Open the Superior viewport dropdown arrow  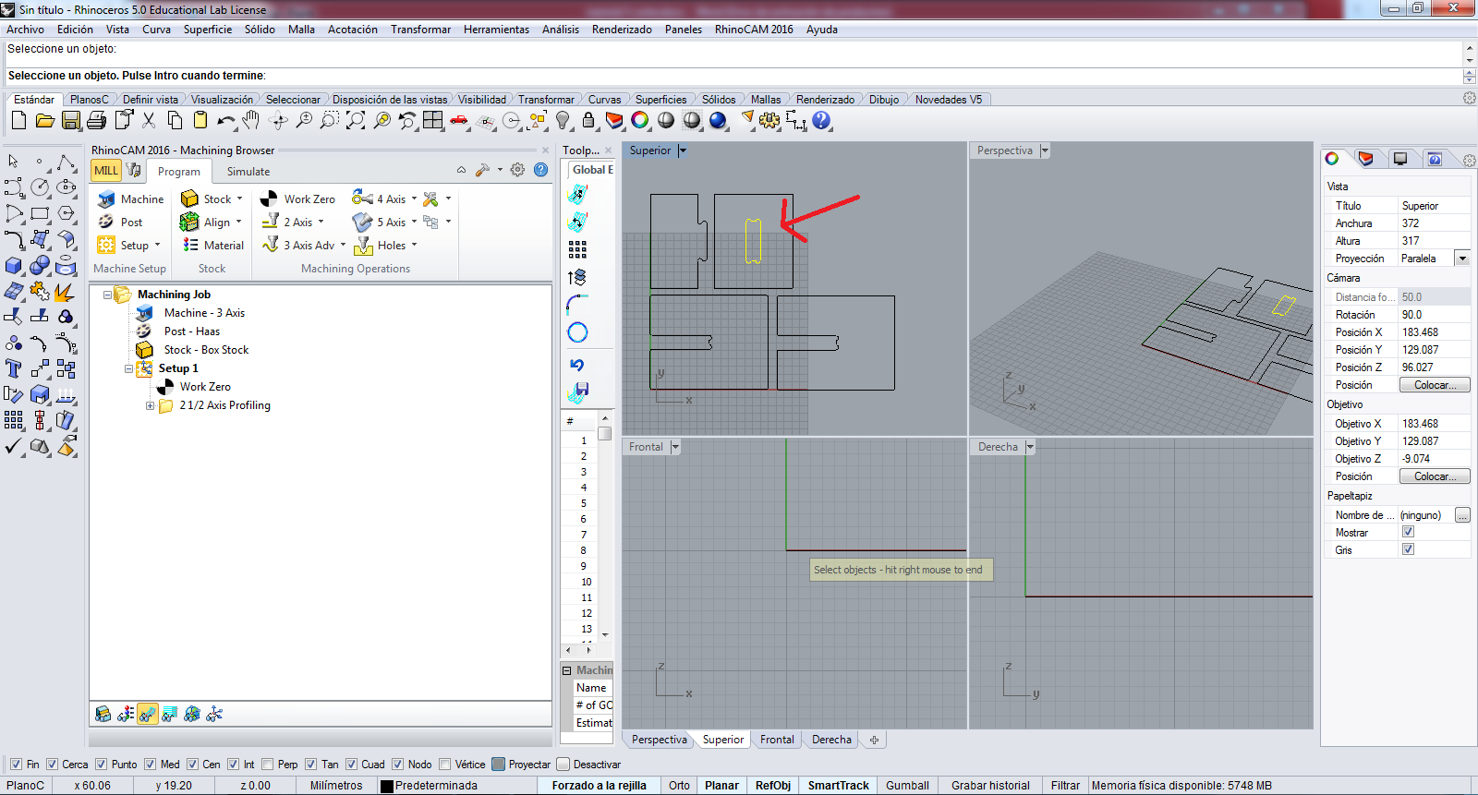[x=683, y=151]
